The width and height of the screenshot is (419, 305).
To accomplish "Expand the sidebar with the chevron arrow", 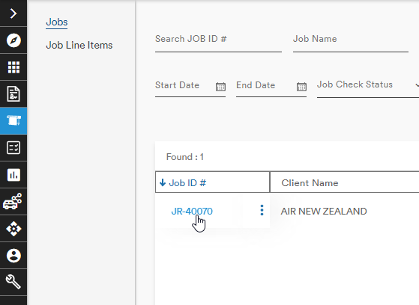I will [x=13, y=13].
